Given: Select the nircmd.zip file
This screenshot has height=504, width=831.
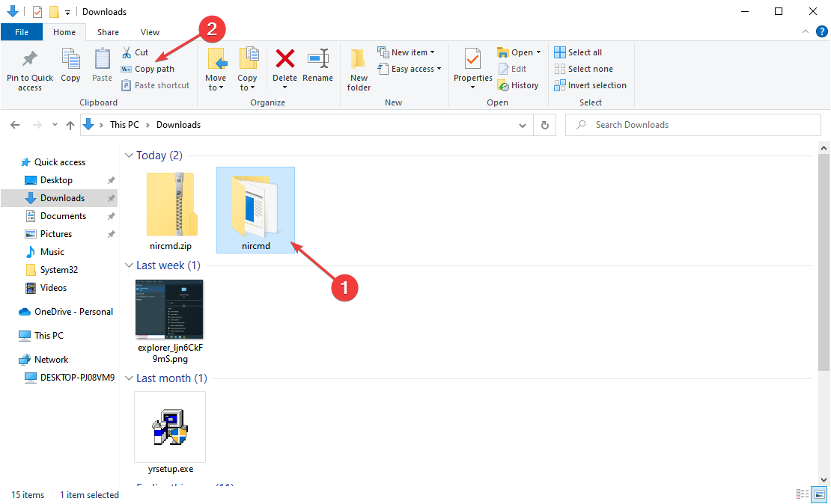Looking at the screenshot, I should click(170, 211).
